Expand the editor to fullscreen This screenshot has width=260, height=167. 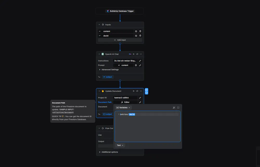pyautogui.click(x=178, y=108)
